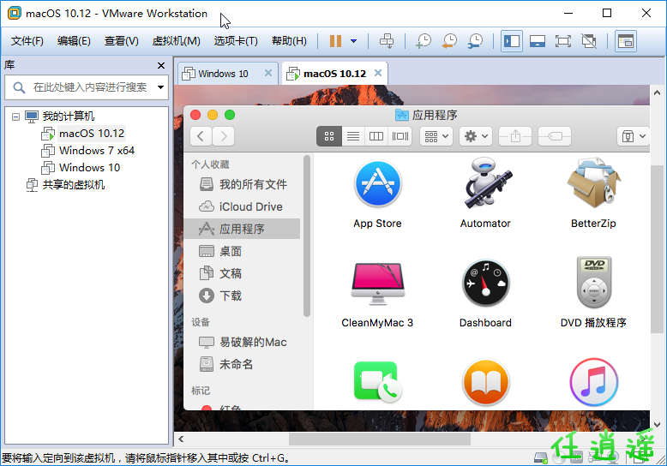Click the Dashboard application icon
Viewport: 667px width, 466px height.
[486, 284]
